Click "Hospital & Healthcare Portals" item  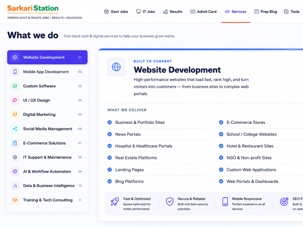(x=144, y=146)
